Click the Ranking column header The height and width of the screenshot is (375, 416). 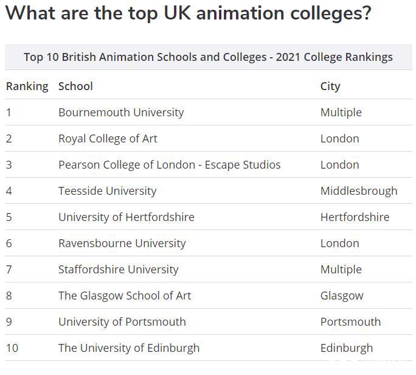click(27, 86)
